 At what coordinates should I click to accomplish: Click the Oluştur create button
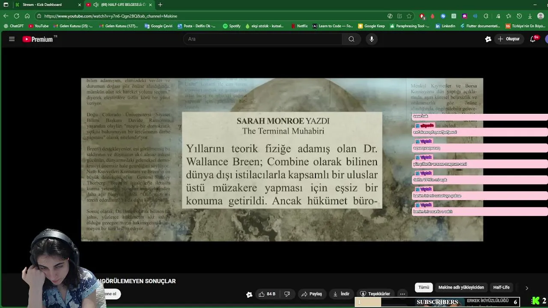click(509, 39)
